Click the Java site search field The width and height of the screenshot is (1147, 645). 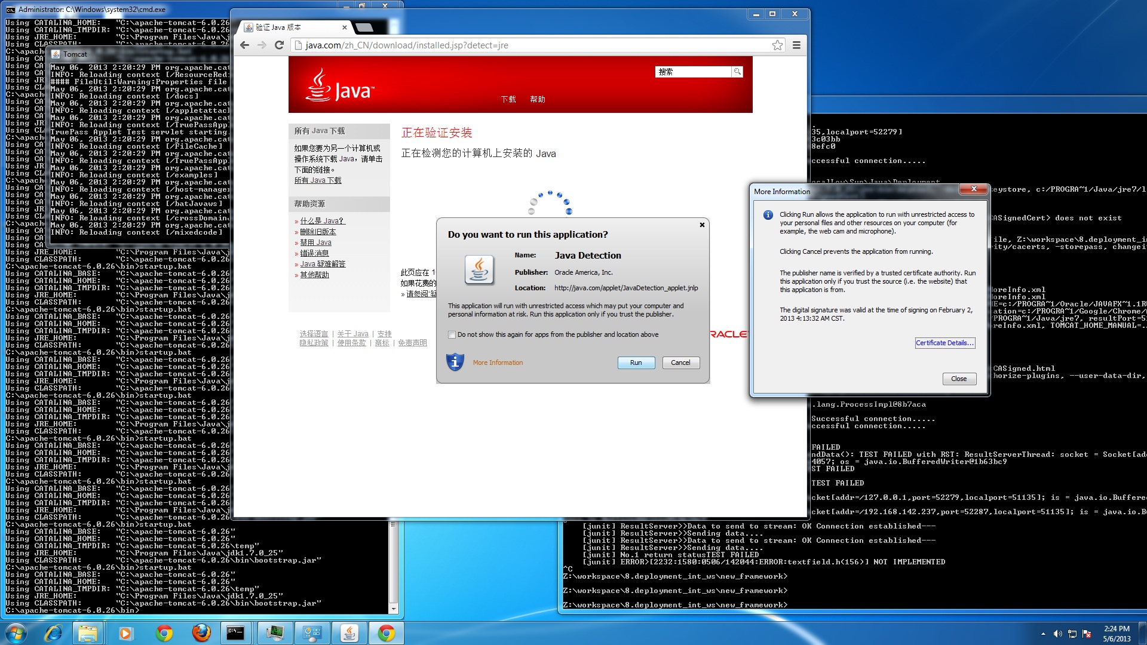point(693,72)
